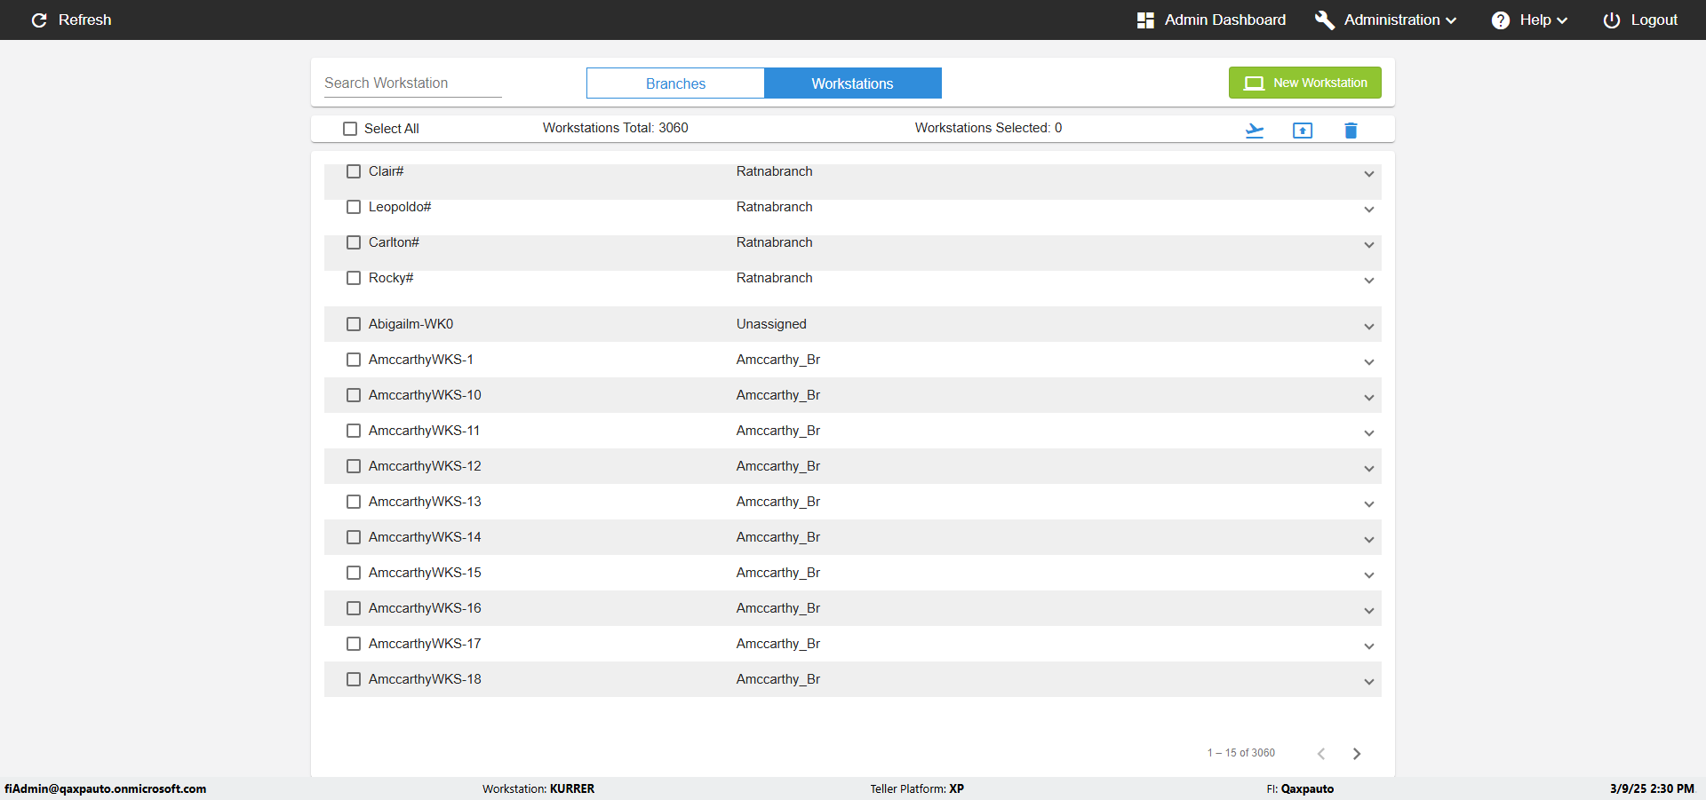Viewport: 1706px width, 800px height.
Task: Select the AmccarthyWKS-1 checkbox
Action: click(354, 360)
